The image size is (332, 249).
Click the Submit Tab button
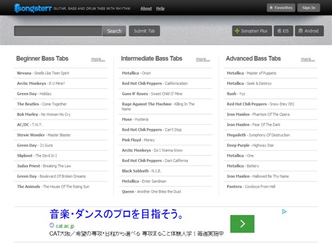click(x=144, y=31)
